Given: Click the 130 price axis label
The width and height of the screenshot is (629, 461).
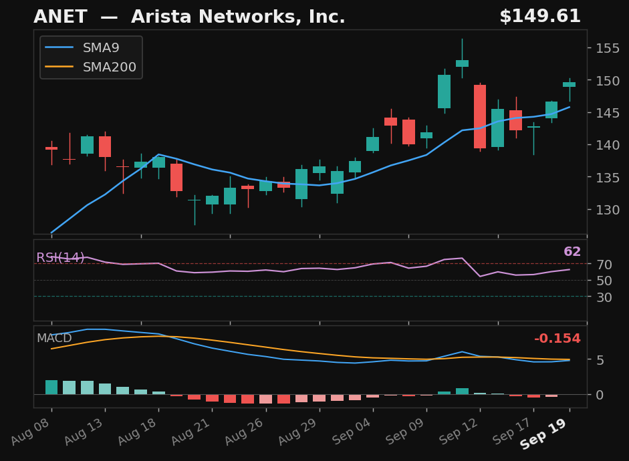Looking at the screenshot, I should click(608, 210).
